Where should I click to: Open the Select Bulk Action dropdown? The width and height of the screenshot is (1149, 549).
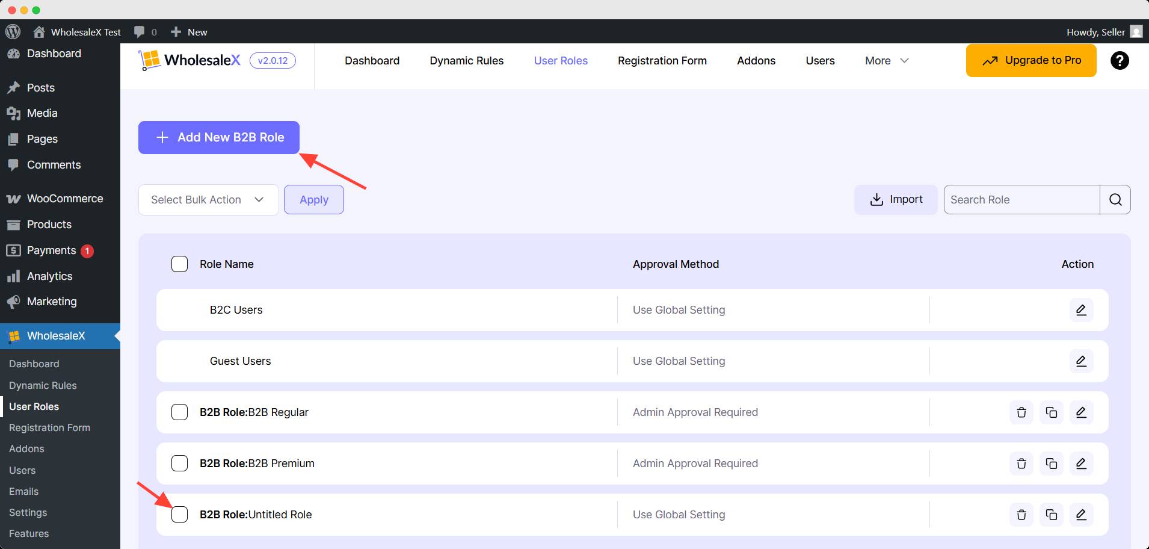pyautogui.click(x=208, y=200)
